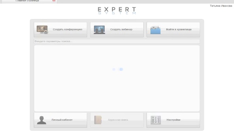Screen dimensions: 234x131
Task: Click the blue storage folder icon
Action: 155,30
